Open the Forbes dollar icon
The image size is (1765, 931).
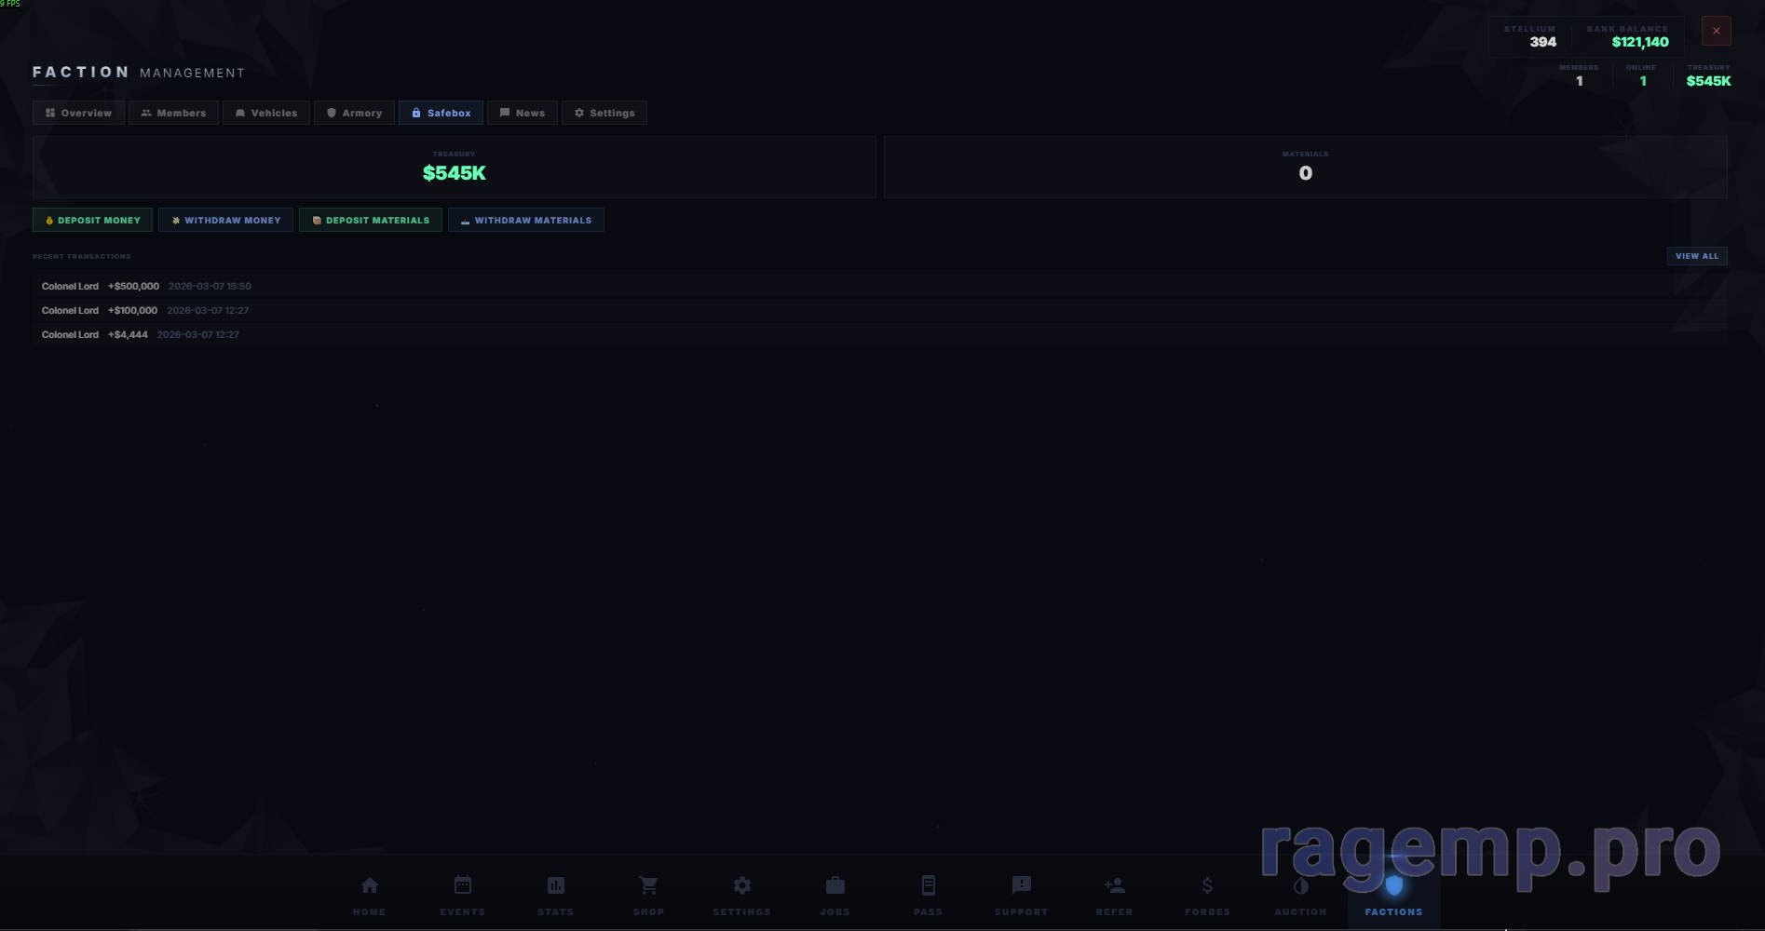(1208, 886)
